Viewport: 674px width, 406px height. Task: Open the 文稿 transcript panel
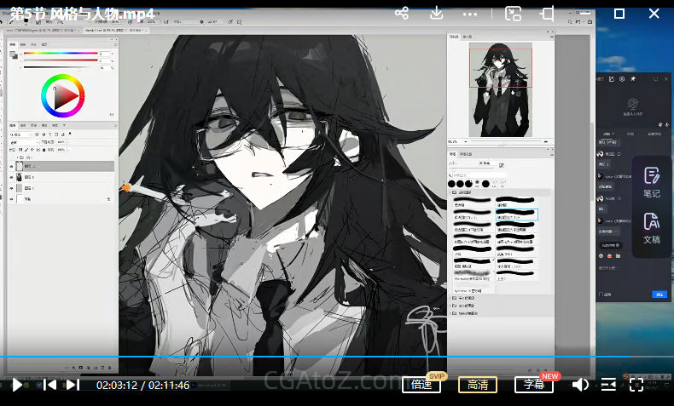coord(651,228)
